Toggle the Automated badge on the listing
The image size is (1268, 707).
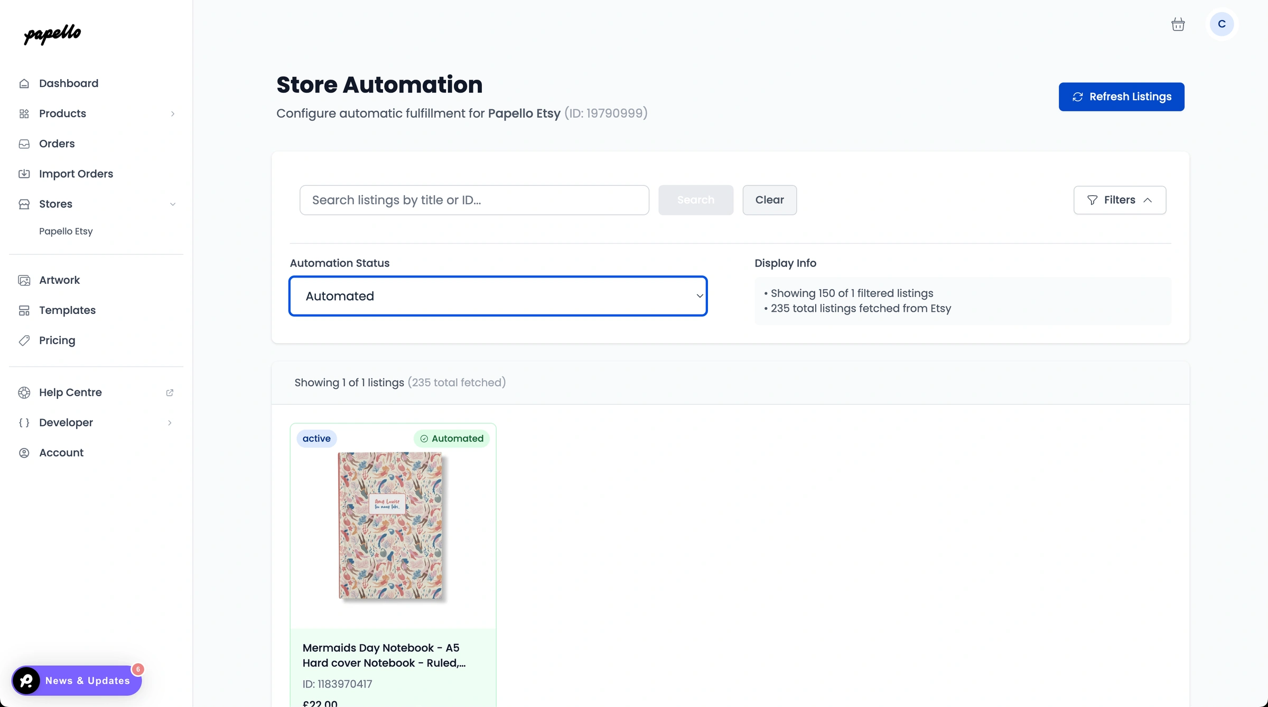pos(452,438)
